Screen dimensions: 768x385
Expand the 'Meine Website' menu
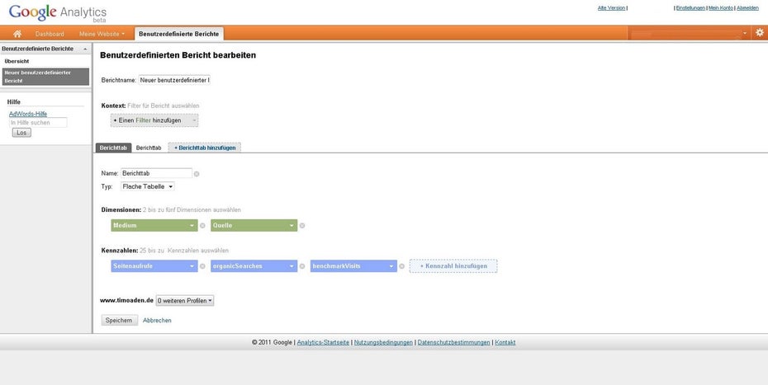(x=102, y=34)
